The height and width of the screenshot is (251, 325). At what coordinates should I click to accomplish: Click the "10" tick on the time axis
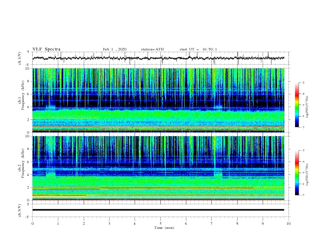288,224
